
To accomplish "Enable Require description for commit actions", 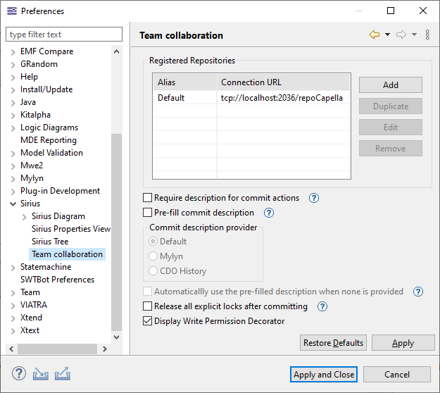I will coord(148,198).
